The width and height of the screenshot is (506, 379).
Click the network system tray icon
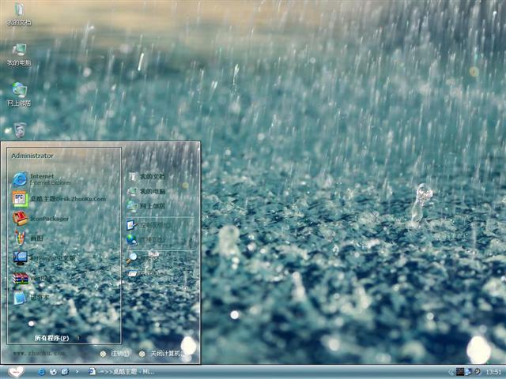click(x=469, y=372)
